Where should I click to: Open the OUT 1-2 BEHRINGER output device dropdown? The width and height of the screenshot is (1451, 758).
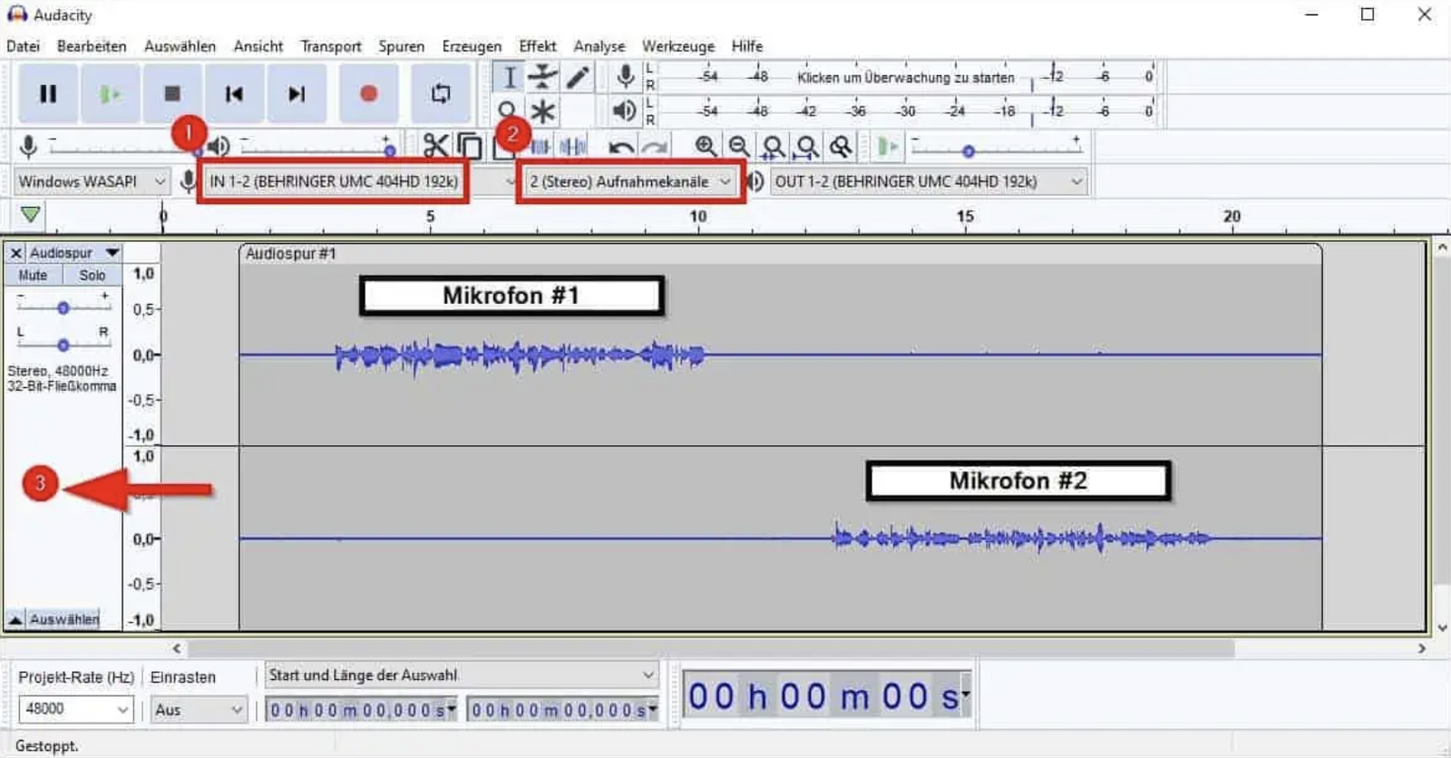tap(928, 181)
